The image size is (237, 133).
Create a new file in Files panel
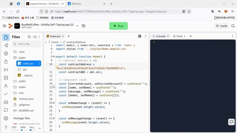coord(29,37)
